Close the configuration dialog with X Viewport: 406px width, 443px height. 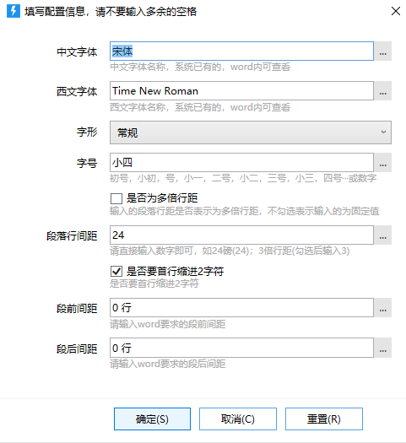coord(396,11)
